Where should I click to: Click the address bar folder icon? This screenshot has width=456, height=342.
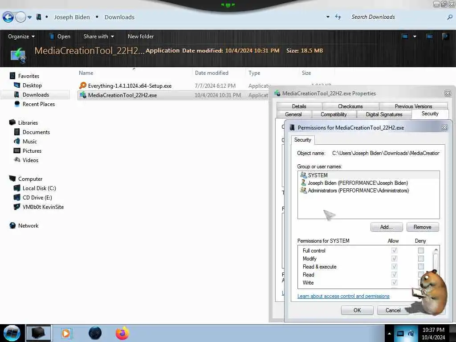tap(39, 17)
